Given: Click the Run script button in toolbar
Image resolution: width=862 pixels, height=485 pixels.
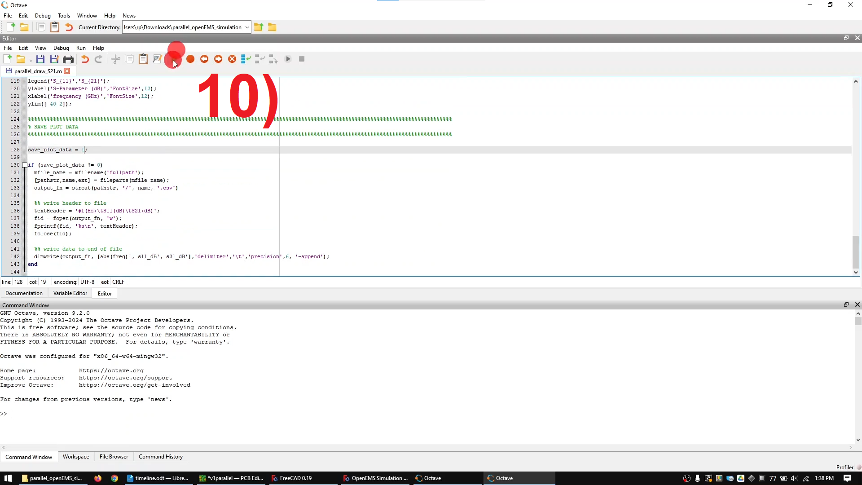Looking at the screenshot, I should tap(288, 59).
